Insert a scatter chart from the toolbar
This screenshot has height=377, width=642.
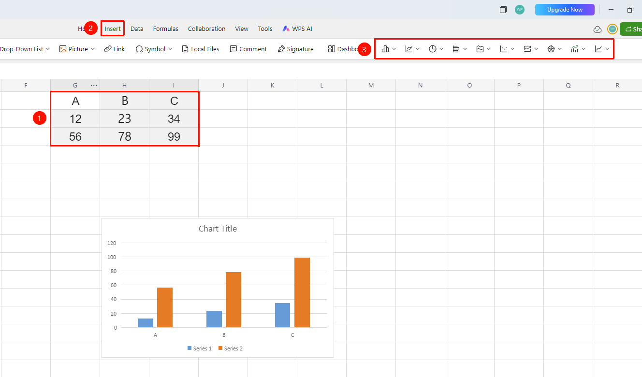(504, 49)
